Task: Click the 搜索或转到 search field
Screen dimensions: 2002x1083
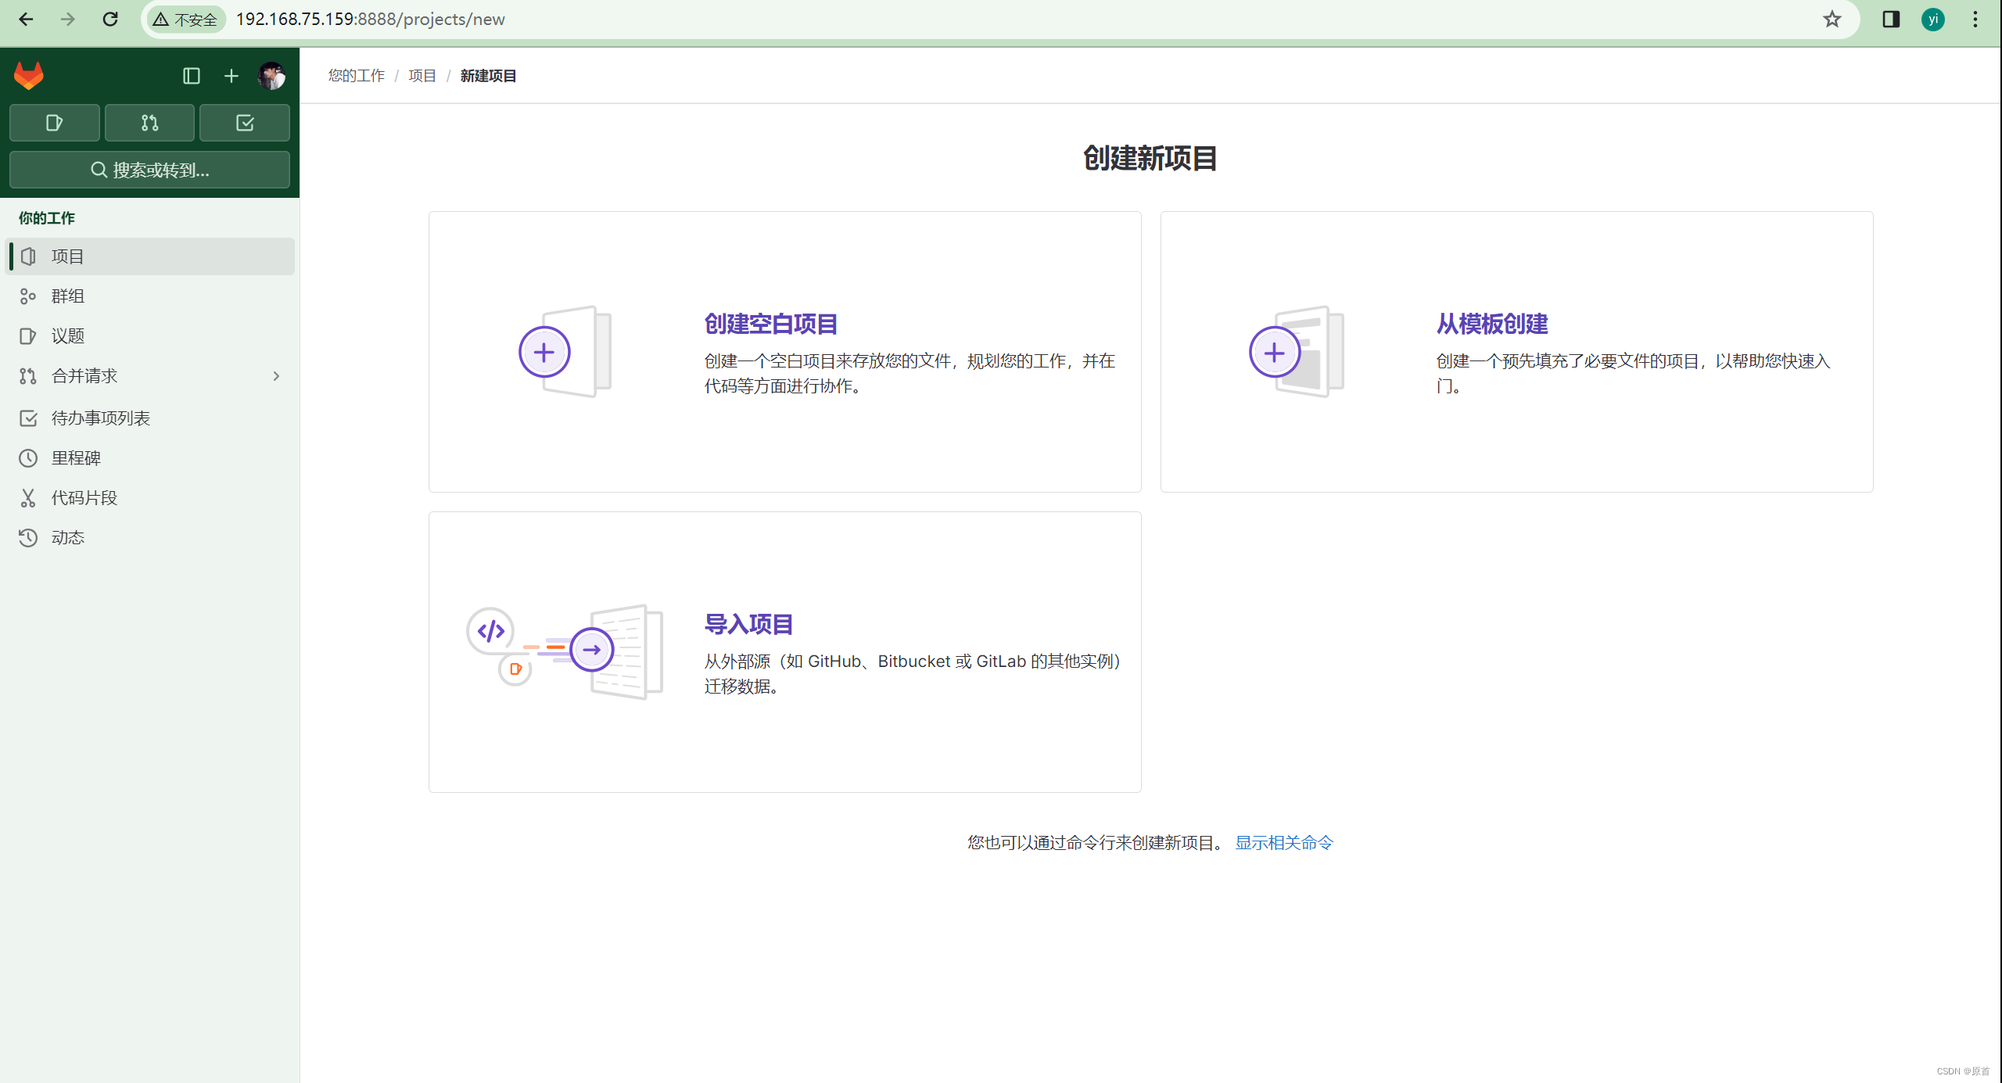Action: pos(149,170)
